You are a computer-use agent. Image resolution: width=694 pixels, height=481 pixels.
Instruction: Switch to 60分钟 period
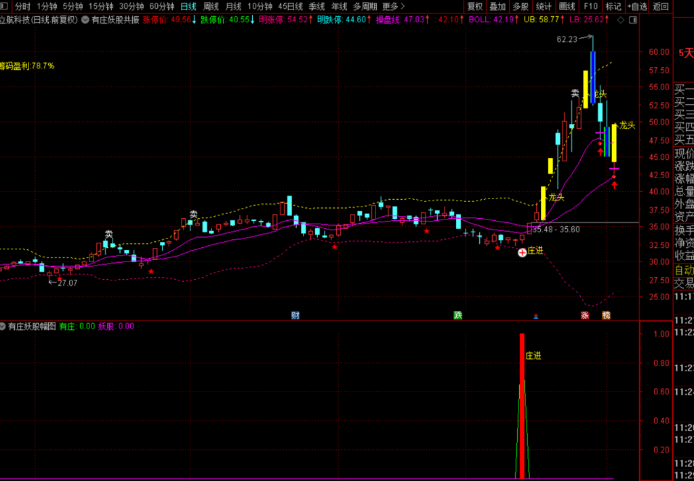pos(162,6)
